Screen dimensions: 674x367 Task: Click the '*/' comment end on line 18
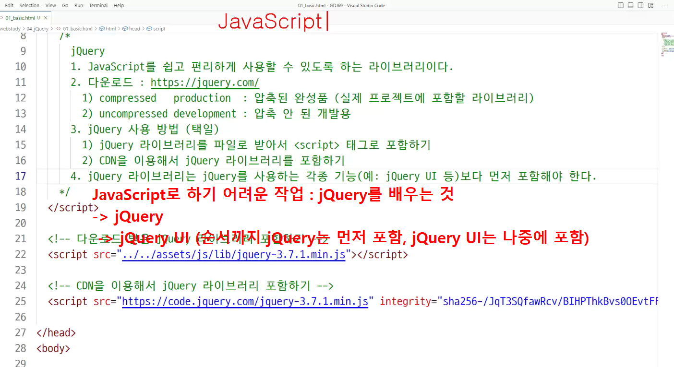tap(65, 192)
